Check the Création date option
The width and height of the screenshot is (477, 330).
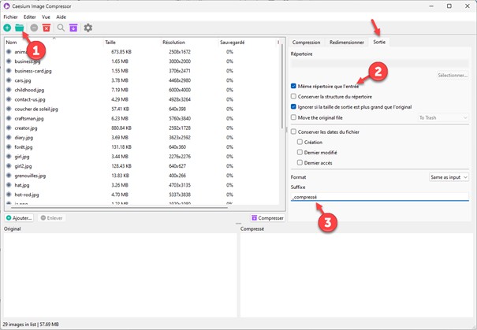tap(300, 143)
